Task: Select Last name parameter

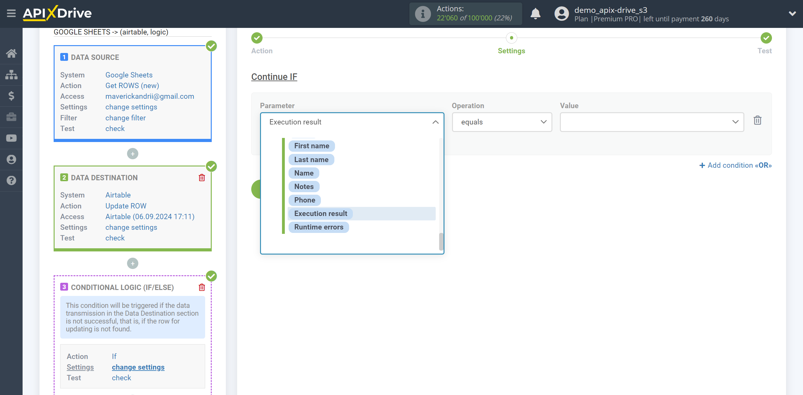Action: [x=311, y=160]
